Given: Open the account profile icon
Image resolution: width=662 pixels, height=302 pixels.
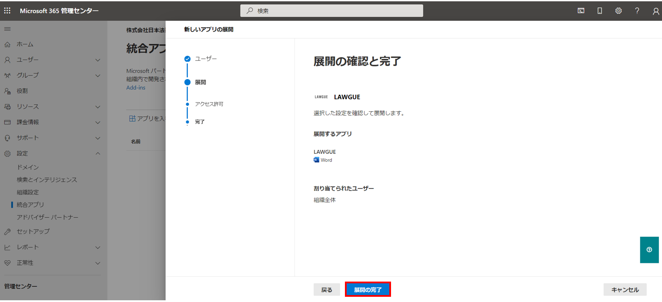Looking at the screenshot, I should click(655, 11).
